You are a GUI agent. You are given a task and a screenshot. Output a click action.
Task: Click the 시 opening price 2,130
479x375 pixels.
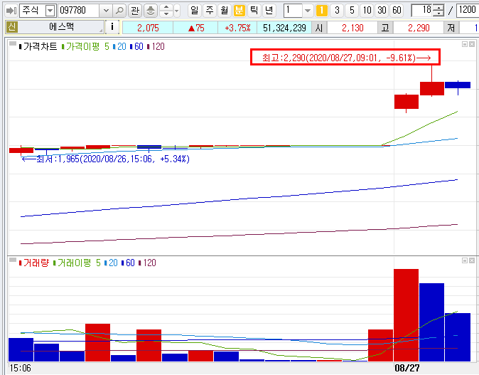352,28
